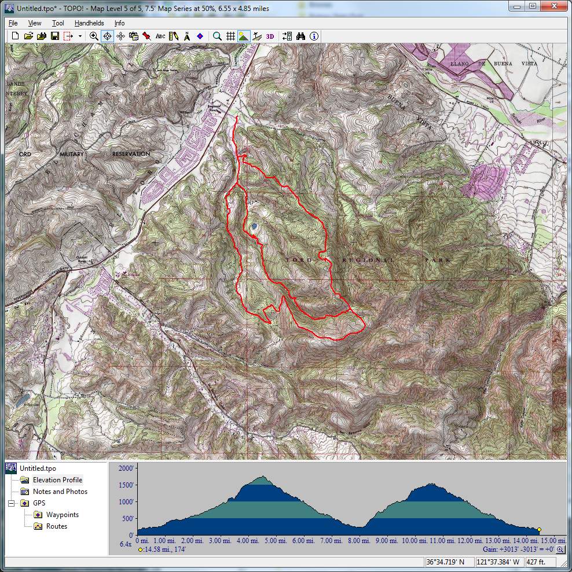This screenshot has height=572, width=572.
Task: Select the red pushpin tool
Action: pyautogui.click(x=147, y=36)
